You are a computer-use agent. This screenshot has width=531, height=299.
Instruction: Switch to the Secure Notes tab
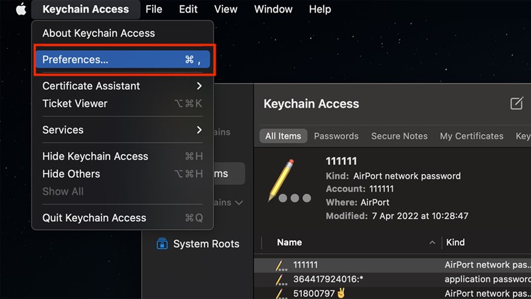(400, 136)
